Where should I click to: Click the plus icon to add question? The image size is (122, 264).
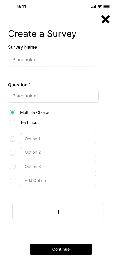pyautogui.click(x=58, y=211)
